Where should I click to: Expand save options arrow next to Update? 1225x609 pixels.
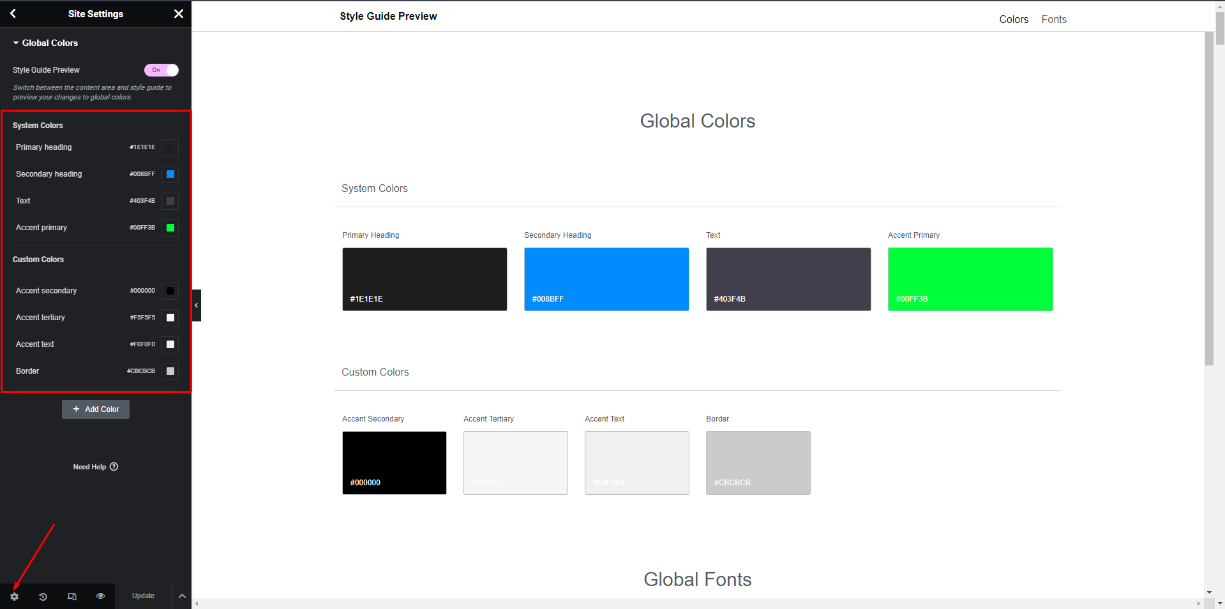click(x=182, y=596)
